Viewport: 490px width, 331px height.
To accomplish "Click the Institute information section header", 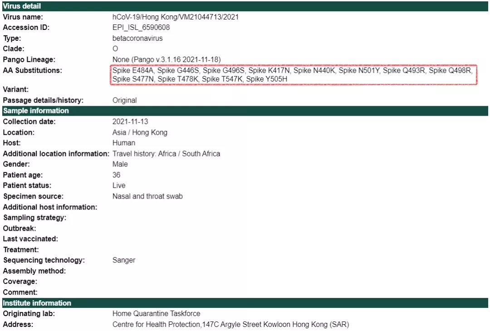I will (245, 303).
